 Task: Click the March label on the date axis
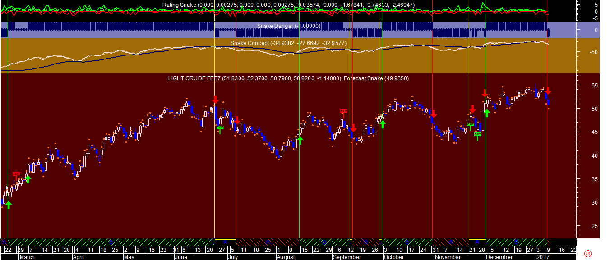coord(27,257)
